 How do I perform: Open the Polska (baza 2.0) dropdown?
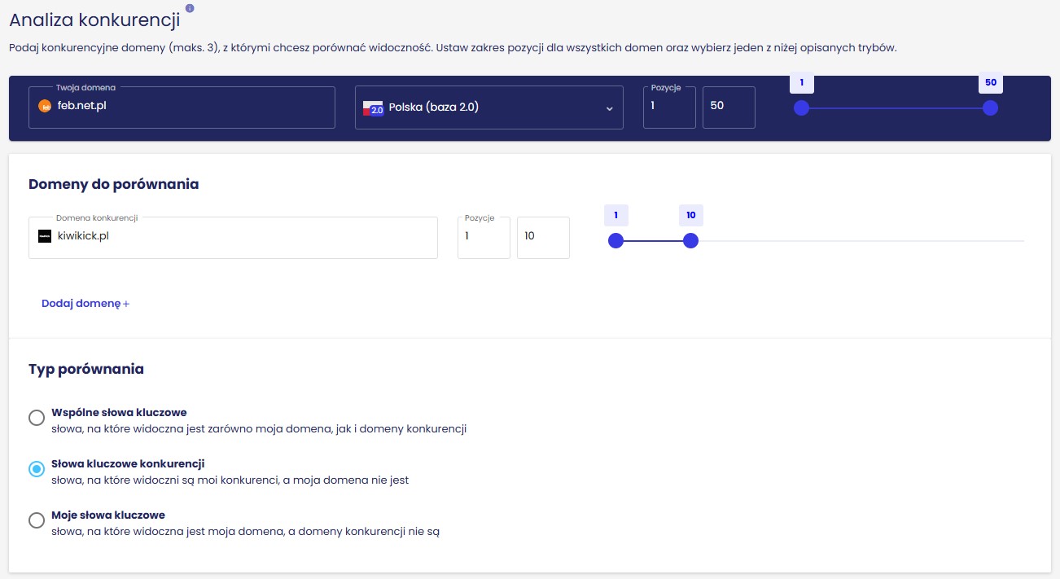click(x=488, y=107)
